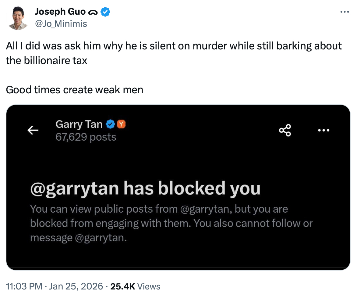Click the 25.4K Views count
The height and width of the screenshot is (291, 357).
click(135, 286)
